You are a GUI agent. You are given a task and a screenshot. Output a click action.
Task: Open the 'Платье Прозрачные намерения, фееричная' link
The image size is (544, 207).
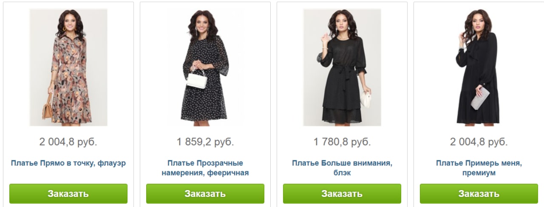coord(205,168)
